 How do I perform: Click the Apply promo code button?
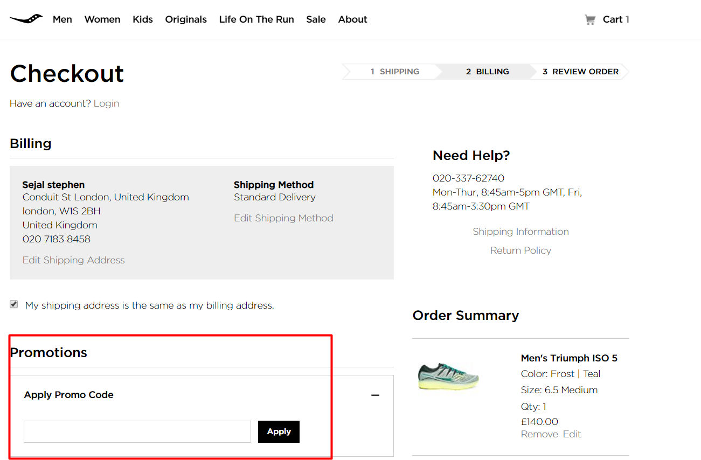279,431
